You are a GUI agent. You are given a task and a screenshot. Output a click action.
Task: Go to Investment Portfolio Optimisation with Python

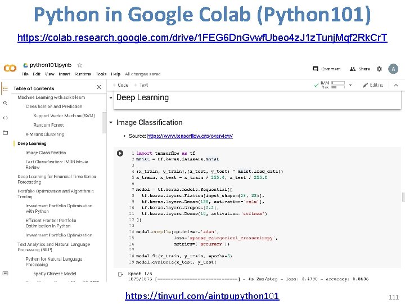pyautogui.click(x=59, y=209)
